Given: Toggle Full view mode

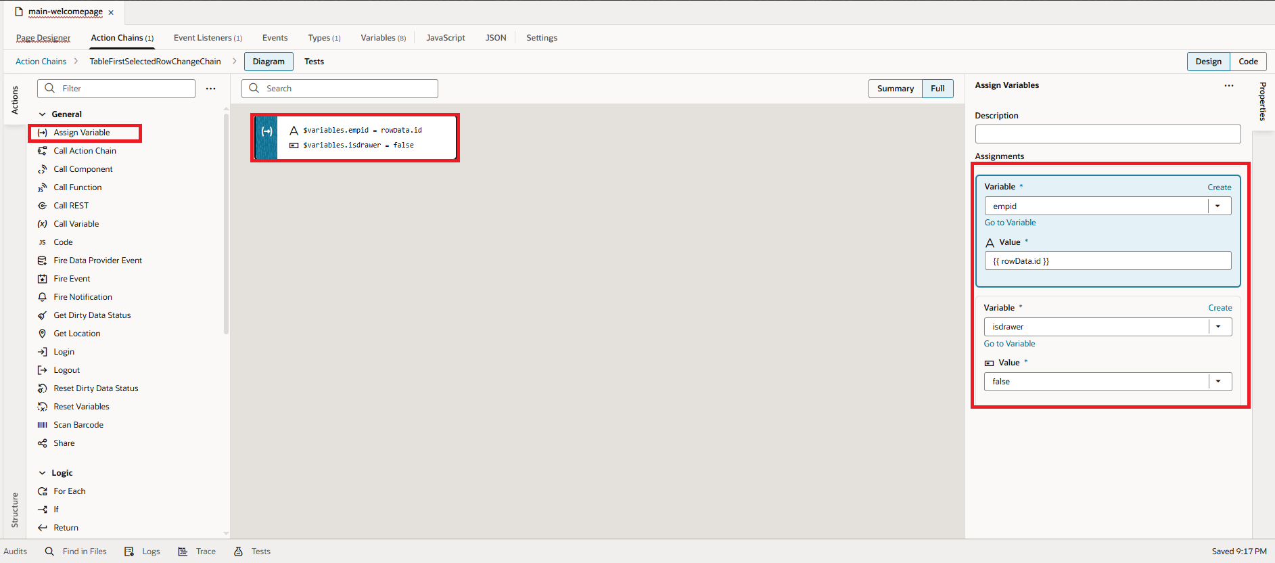Looking at the screenshot, I should coord(937,89).
